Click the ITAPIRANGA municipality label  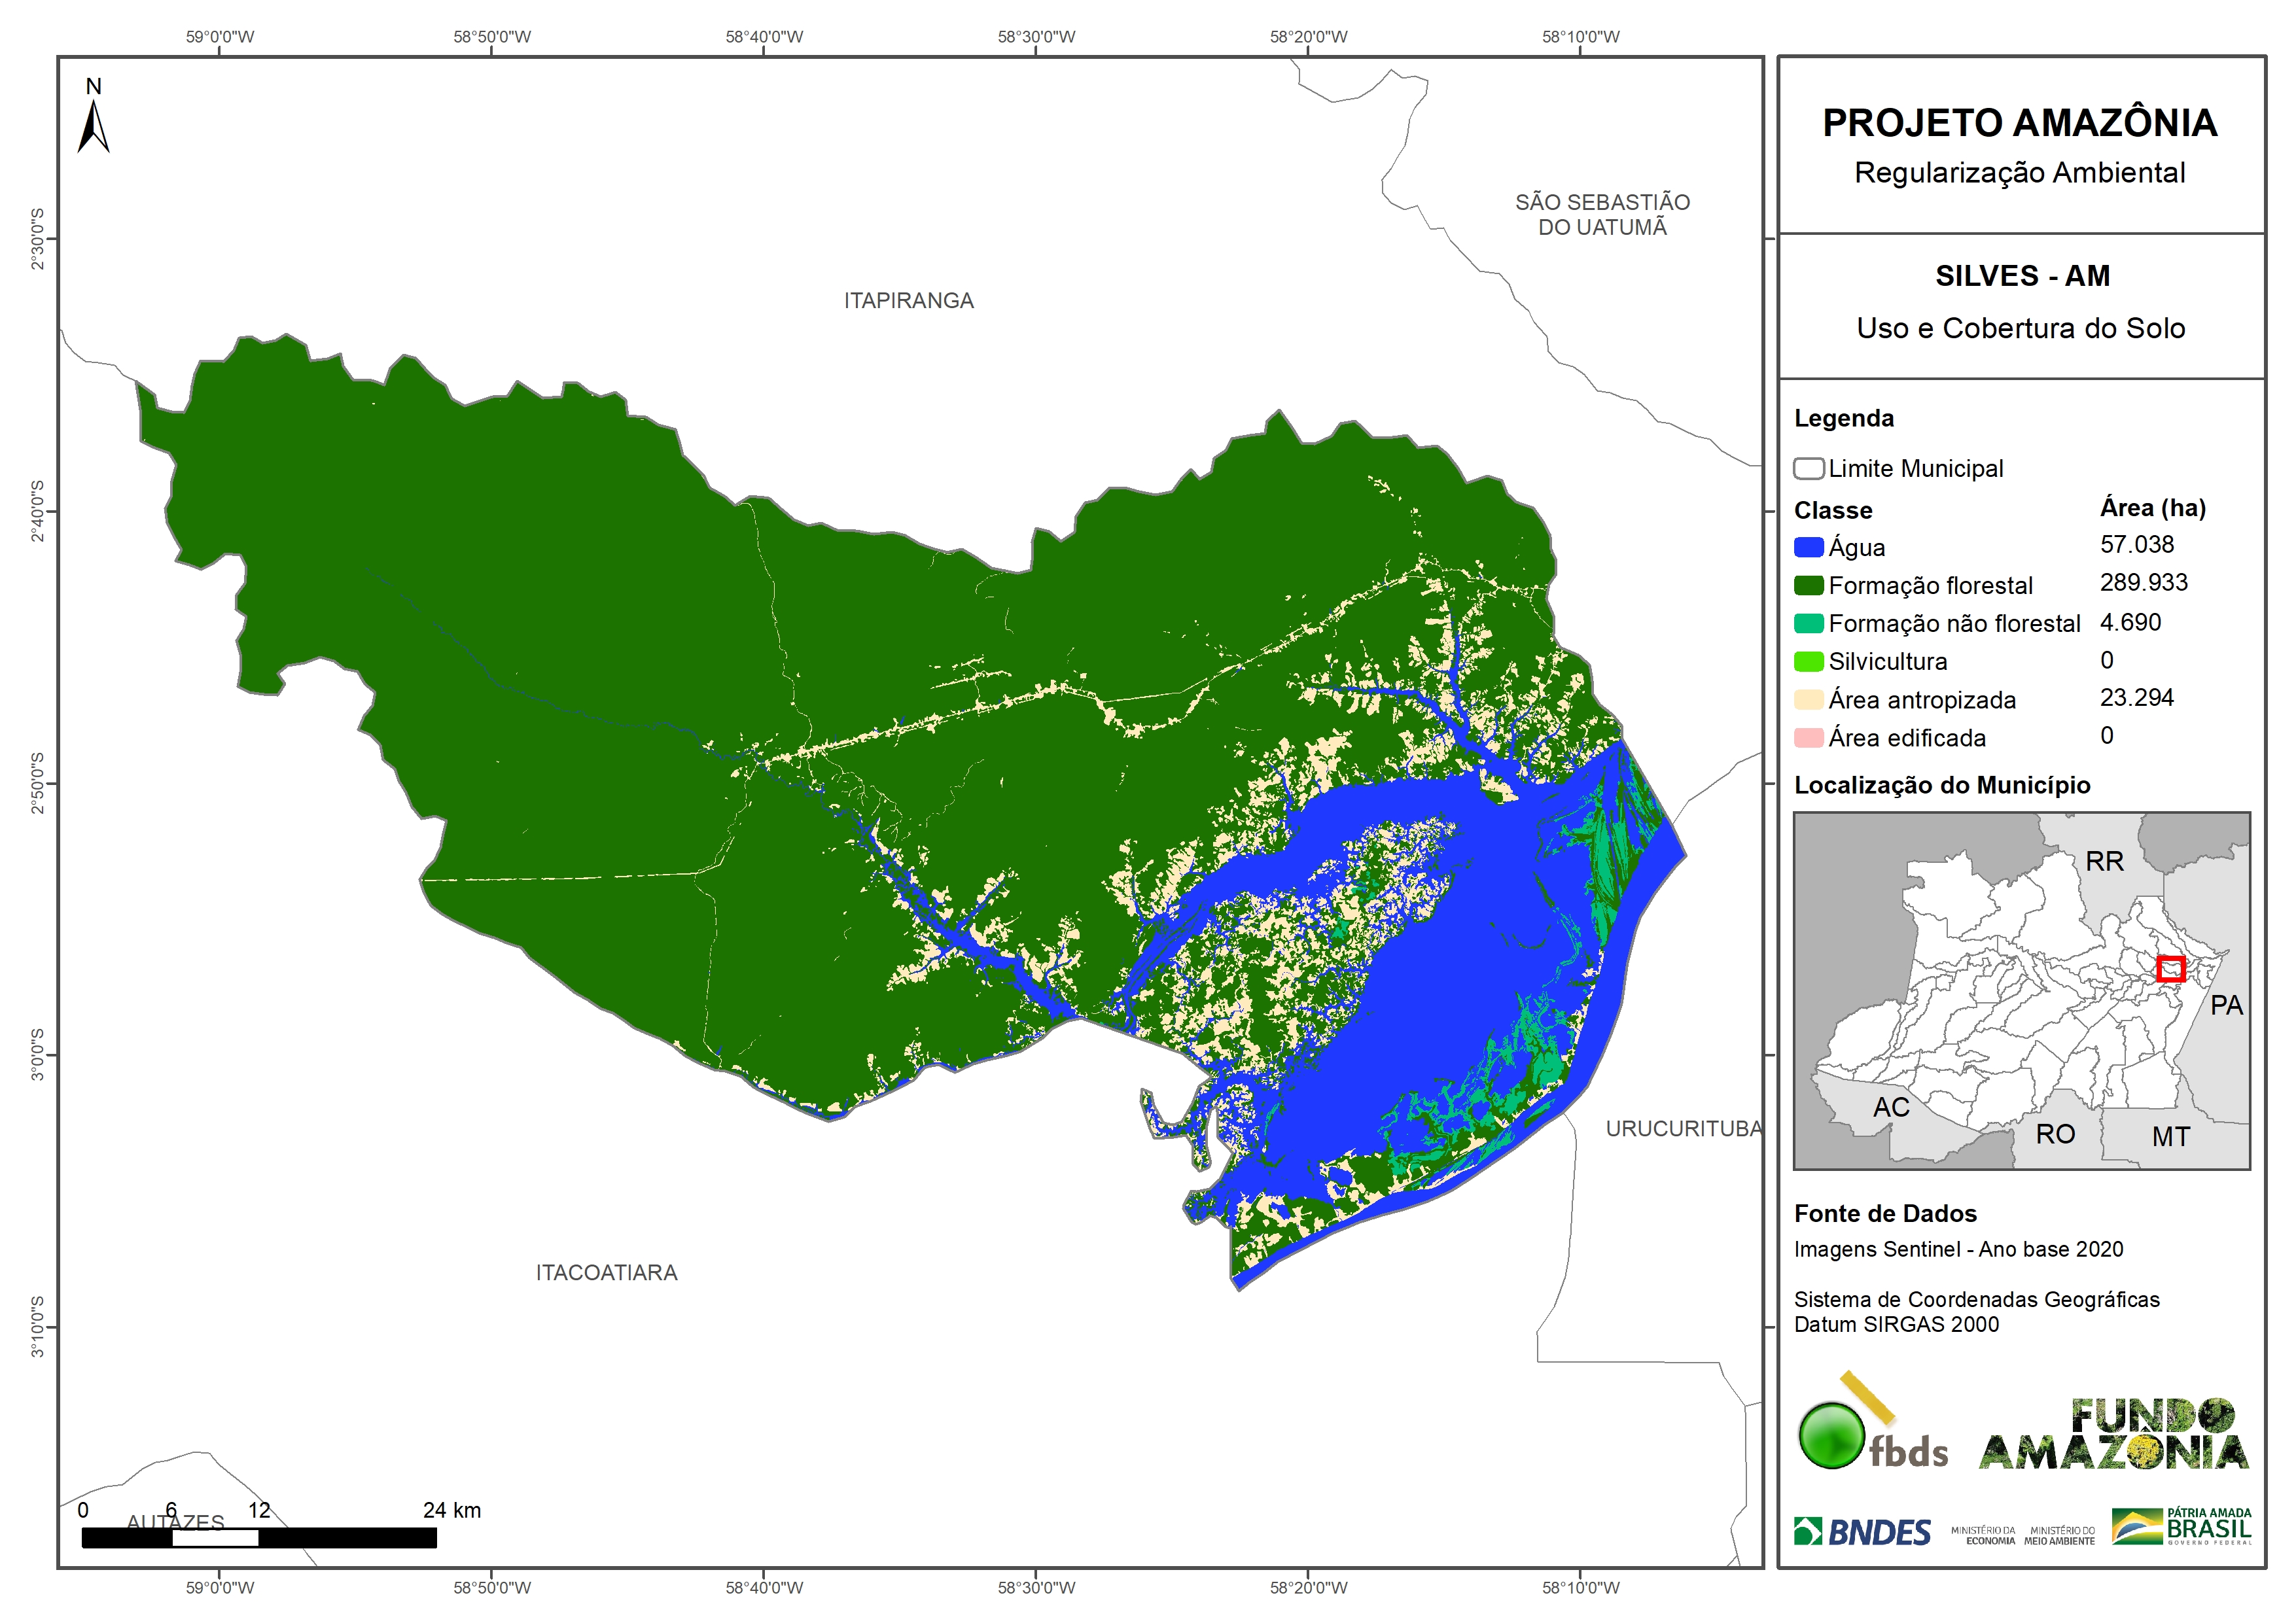[908, 300]
